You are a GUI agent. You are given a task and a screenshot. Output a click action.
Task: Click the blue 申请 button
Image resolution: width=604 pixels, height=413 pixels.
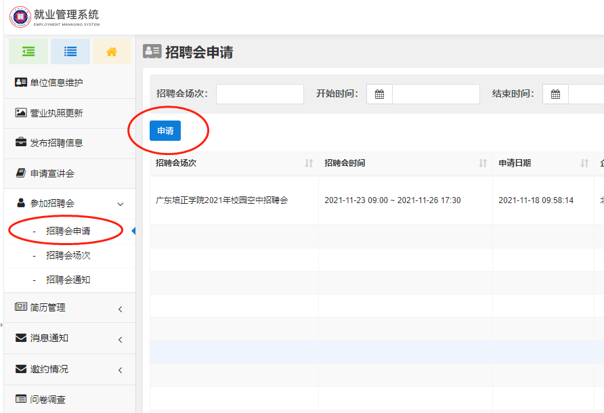click(165, 131)
